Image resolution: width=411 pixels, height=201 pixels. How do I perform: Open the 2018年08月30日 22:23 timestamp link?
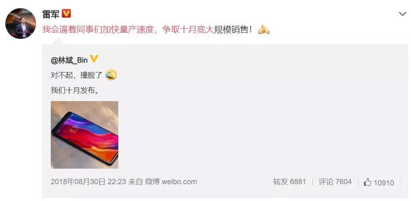point(88,182)
